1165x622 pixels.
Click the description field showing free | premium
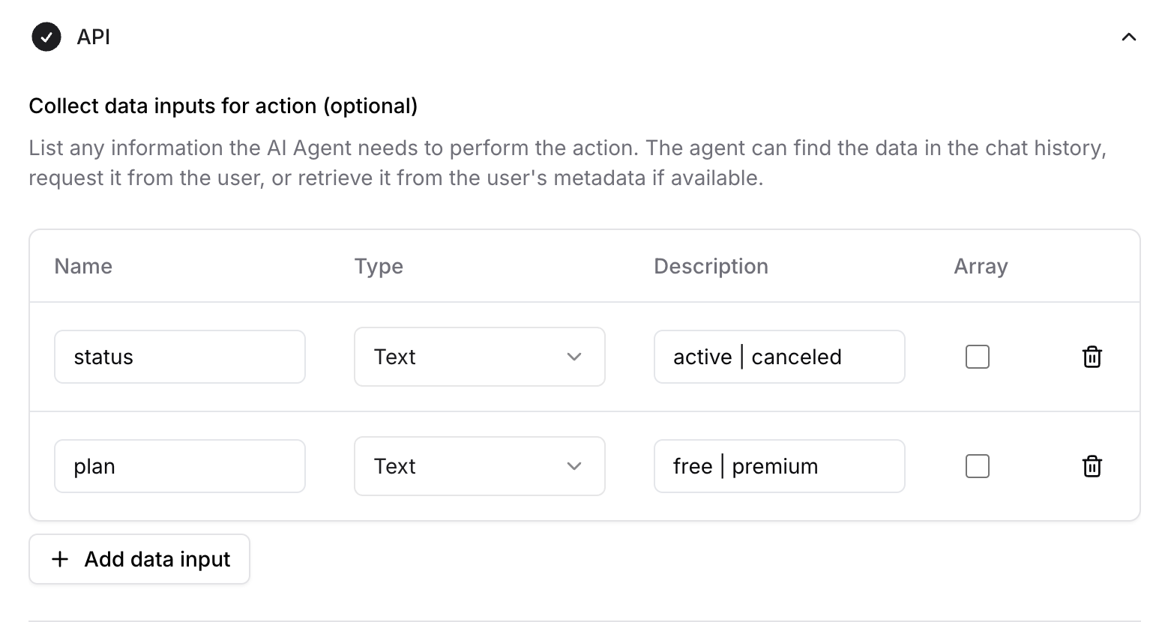pos(779,466)
